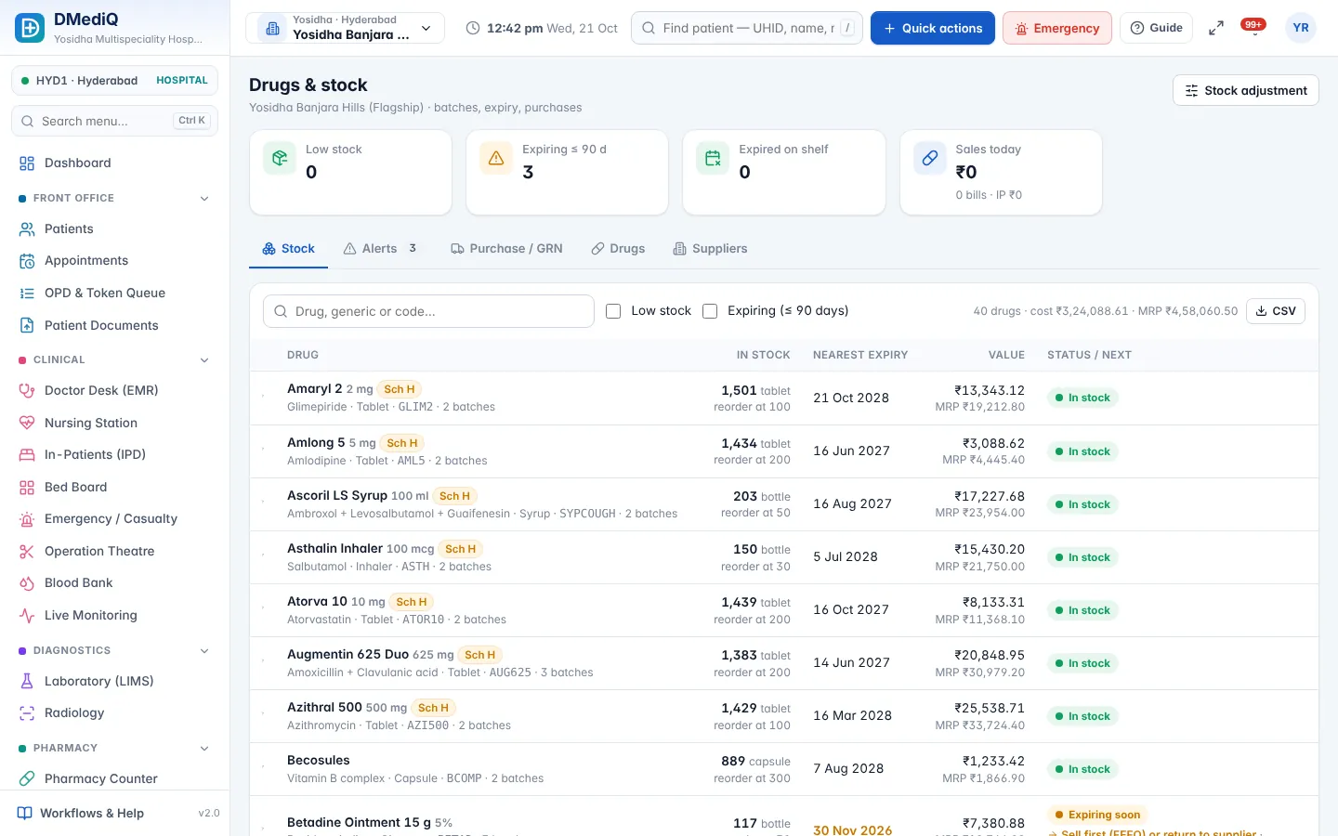Open Radiology
This screenshot has width=1338, height=836.
pyautogui.click(x=114, y=712)
